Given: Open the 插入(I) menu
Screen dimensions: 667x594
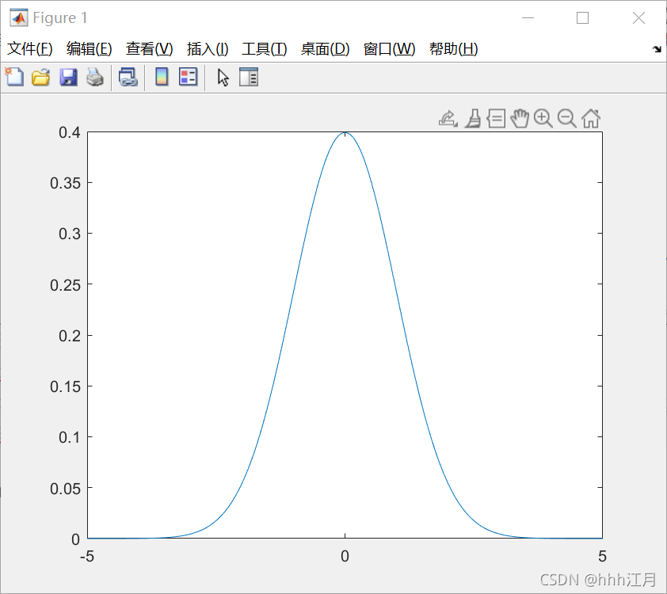Looking at the screenshot, I should pyautogui.click(x=208, y=49).
